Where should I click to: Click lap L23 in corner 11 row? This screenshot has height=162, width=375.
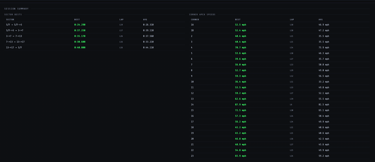pos(292,87)
